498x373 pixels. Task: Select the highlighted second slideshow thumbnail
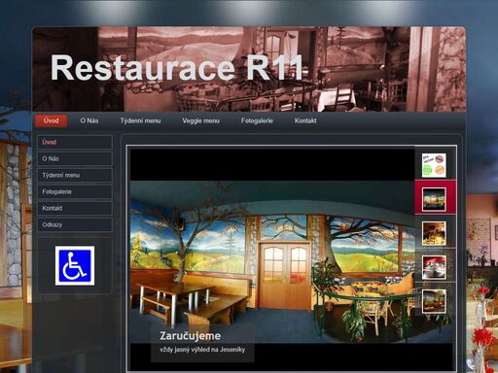(x=434, y=199)
